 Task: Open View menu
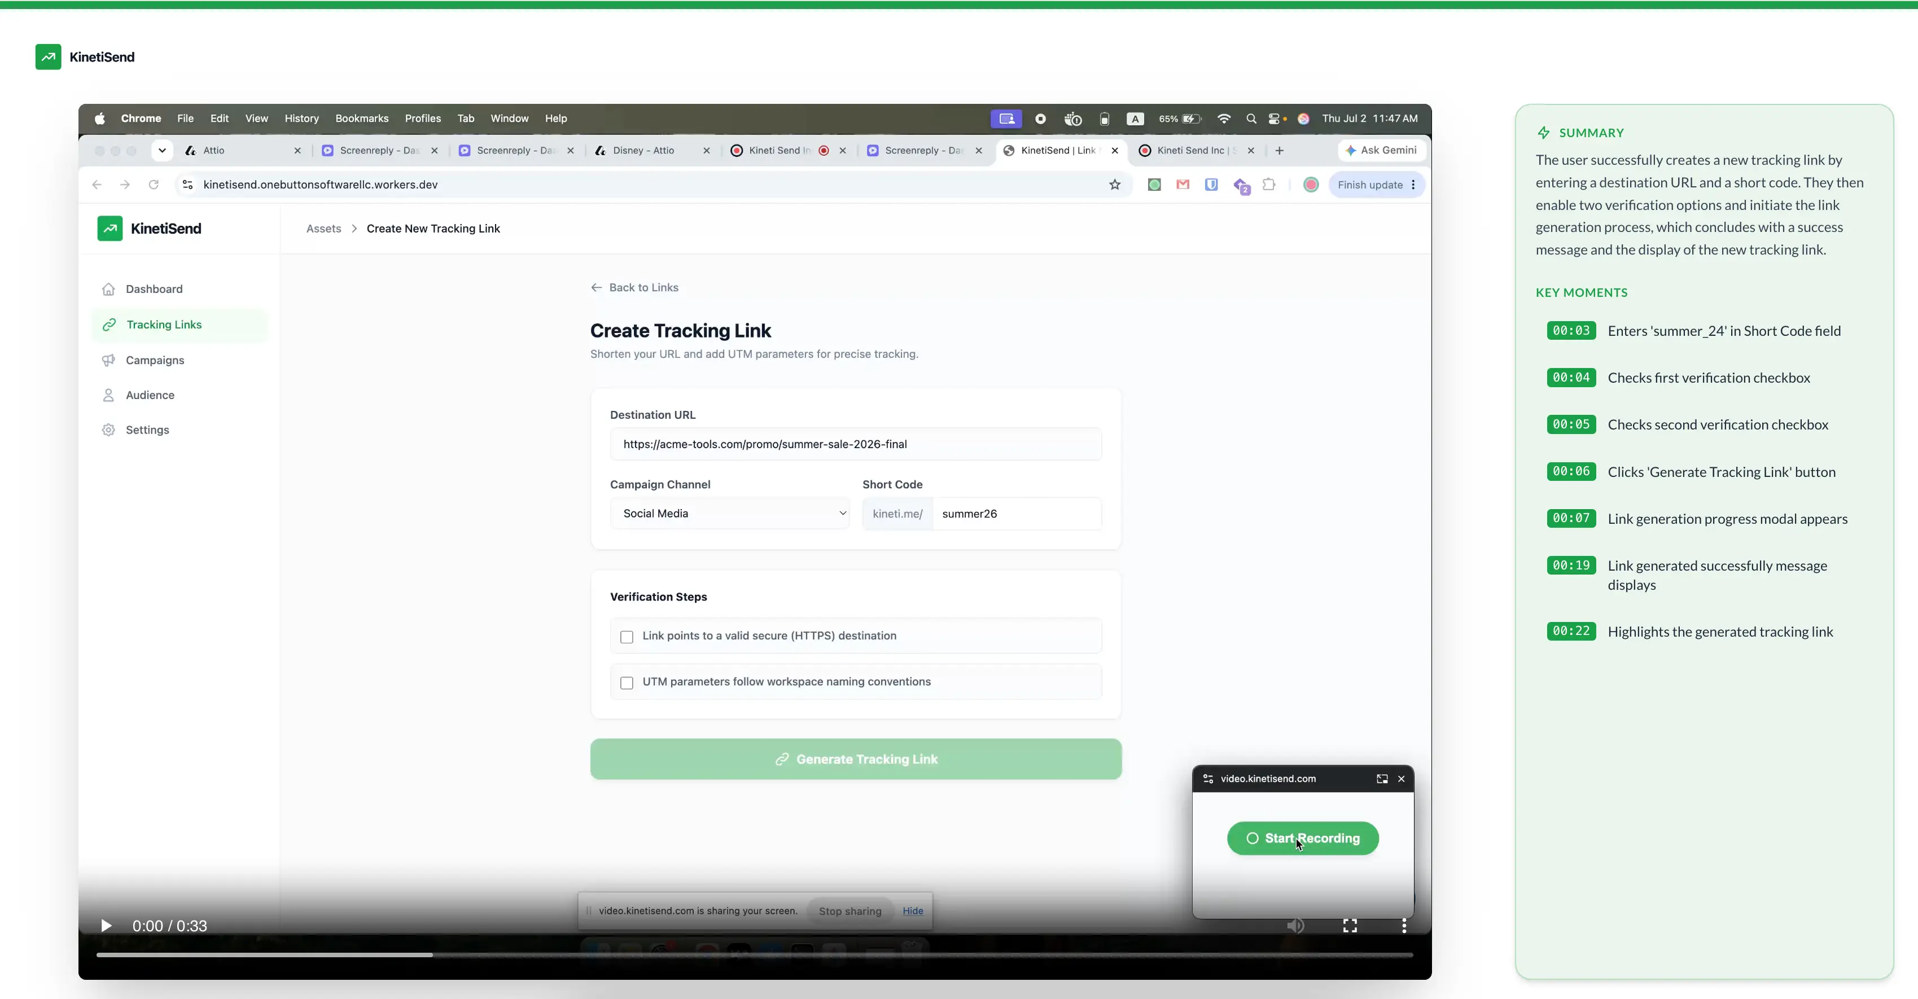[x=256, y=119]
